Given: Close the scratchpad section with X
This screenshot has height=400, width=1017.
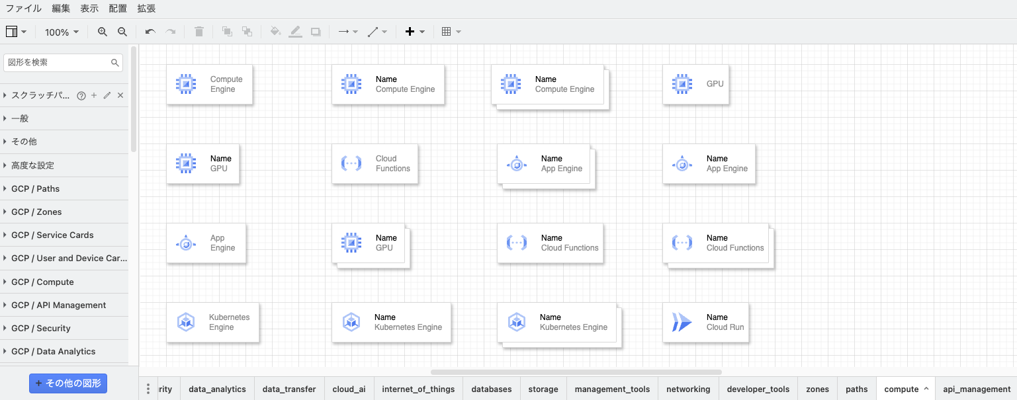Looking at the screenshot, I should point(120,95).
